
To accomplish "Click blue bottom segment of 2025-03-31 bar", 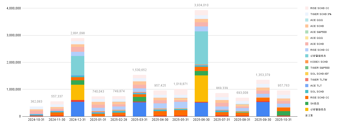I will [x=139, y=109].
